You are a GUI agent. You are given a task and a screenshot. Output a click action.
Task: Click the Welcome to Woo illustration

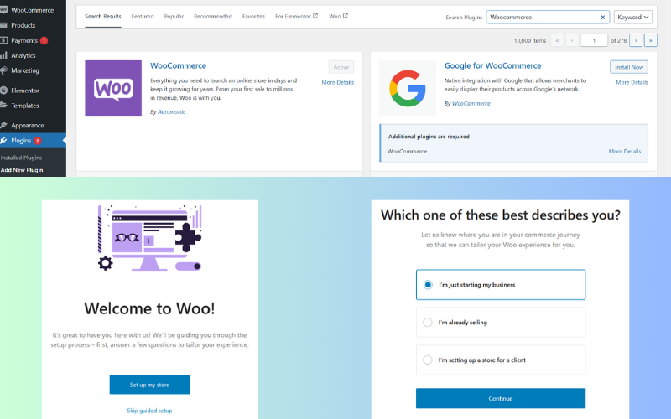coord(149,238)
